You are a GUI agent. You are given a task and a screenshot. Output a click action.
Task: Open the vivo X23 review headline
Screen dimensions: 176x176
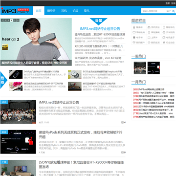point(98,58)
